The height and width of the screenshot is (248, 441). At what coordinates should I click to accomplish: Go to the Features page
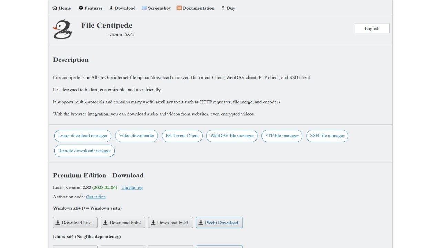pyautogui.click(x=90, y=8)
